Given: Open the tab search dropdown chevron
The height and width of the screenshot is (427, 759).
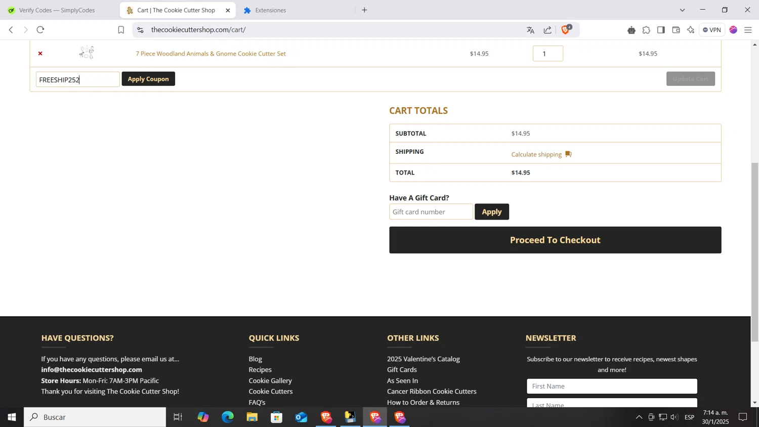Looking at the screenshot, I should click(x=682, y=10).
